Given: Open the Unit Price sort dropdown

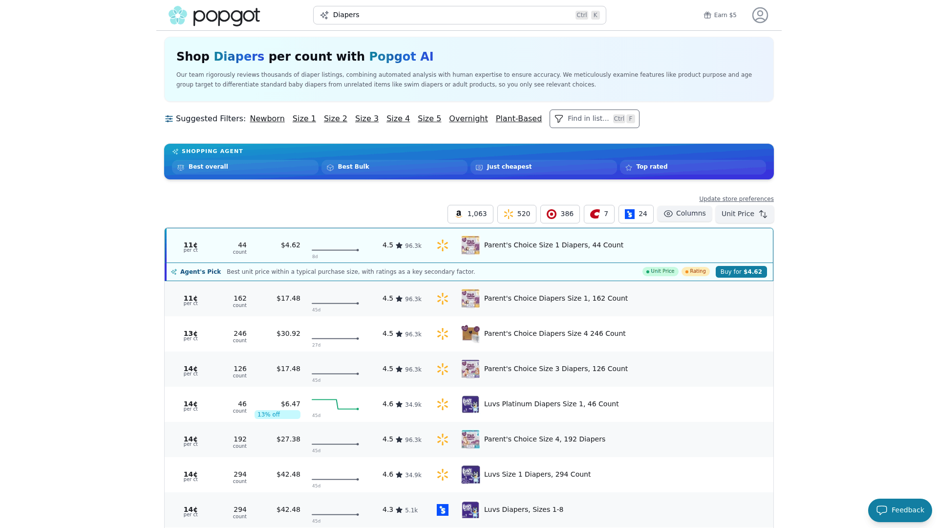Looking at the screenshot, I should click(744, 214).
